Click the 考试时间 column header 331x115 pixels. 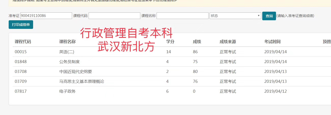(x=272, y=42)
